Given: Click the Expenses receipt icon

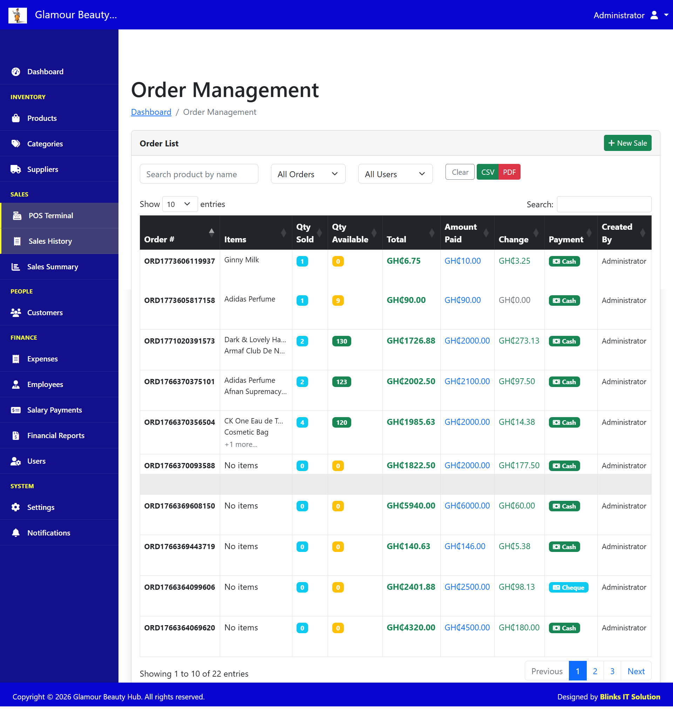Looking at the screenshot, I should [16, 359].
